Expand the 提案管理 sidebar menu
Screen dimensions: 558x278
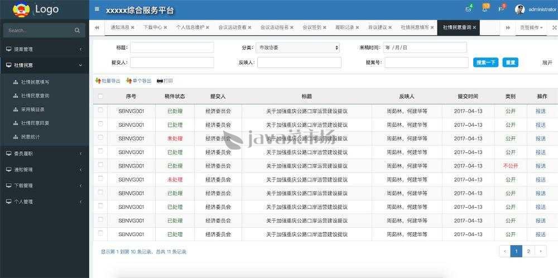coord(45,49)
